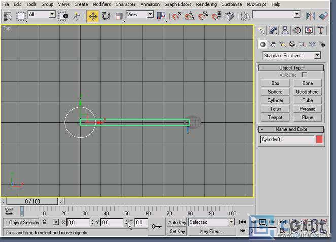Activate the Select and Move tool
Viewport: 336px width, 242px height.
pos(93,16)
